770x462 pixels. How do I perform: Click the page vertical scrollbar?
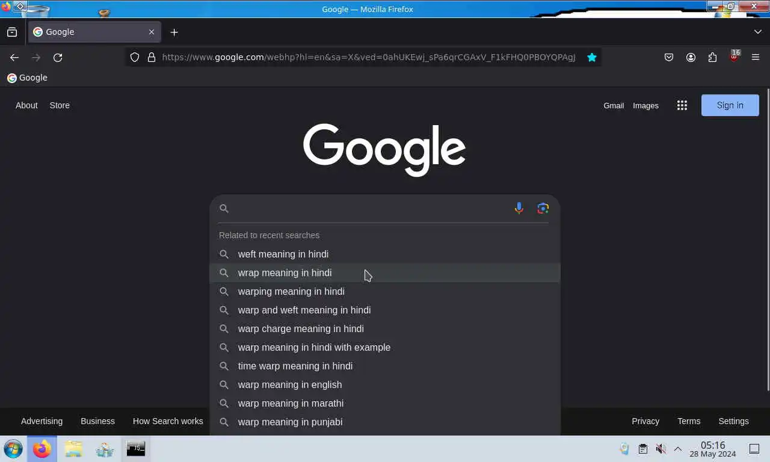click(767, 241)
